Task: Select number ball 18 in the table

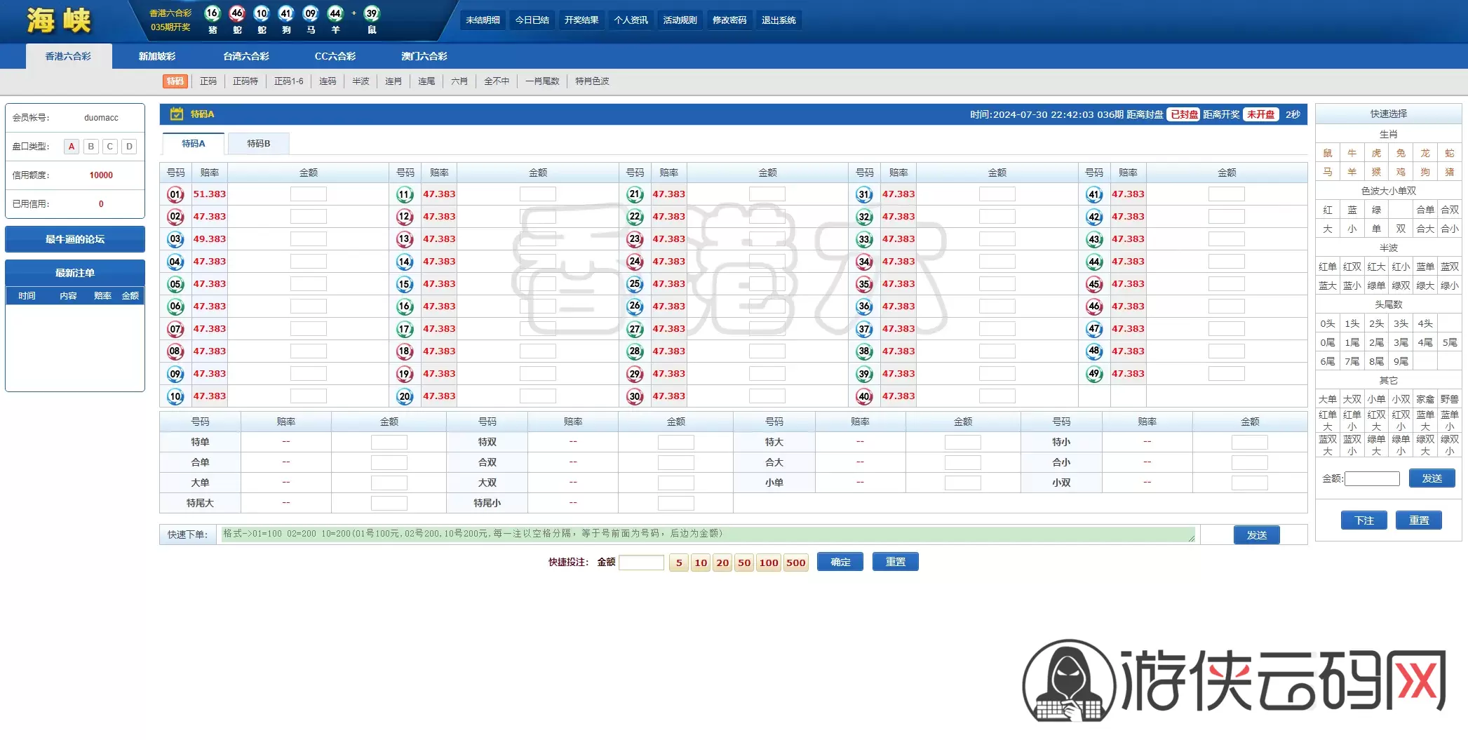Action: (x=405, y=351)
